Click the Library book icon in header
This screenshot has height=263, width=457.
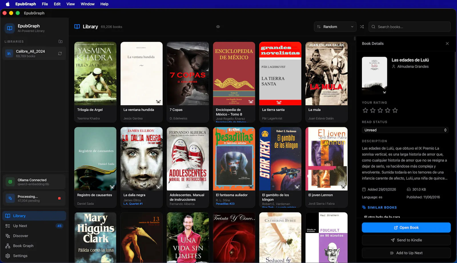point(77,27)
